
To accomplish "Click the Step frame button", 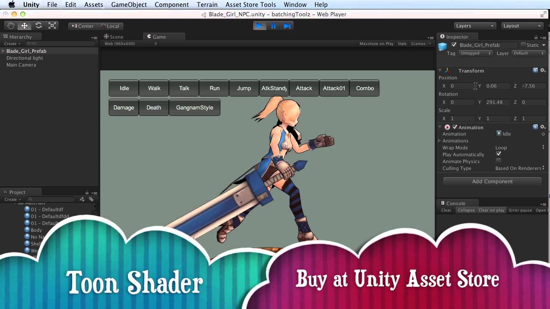I will [x=287, y=26].
